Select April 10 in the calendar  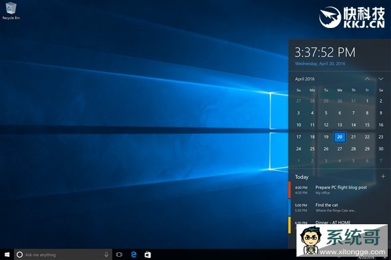point(298,125)
